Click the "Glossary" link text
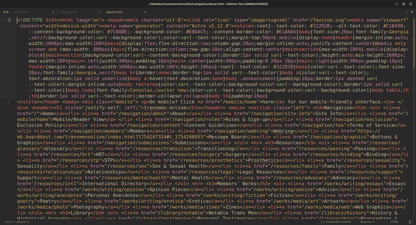 click(57, 149)
